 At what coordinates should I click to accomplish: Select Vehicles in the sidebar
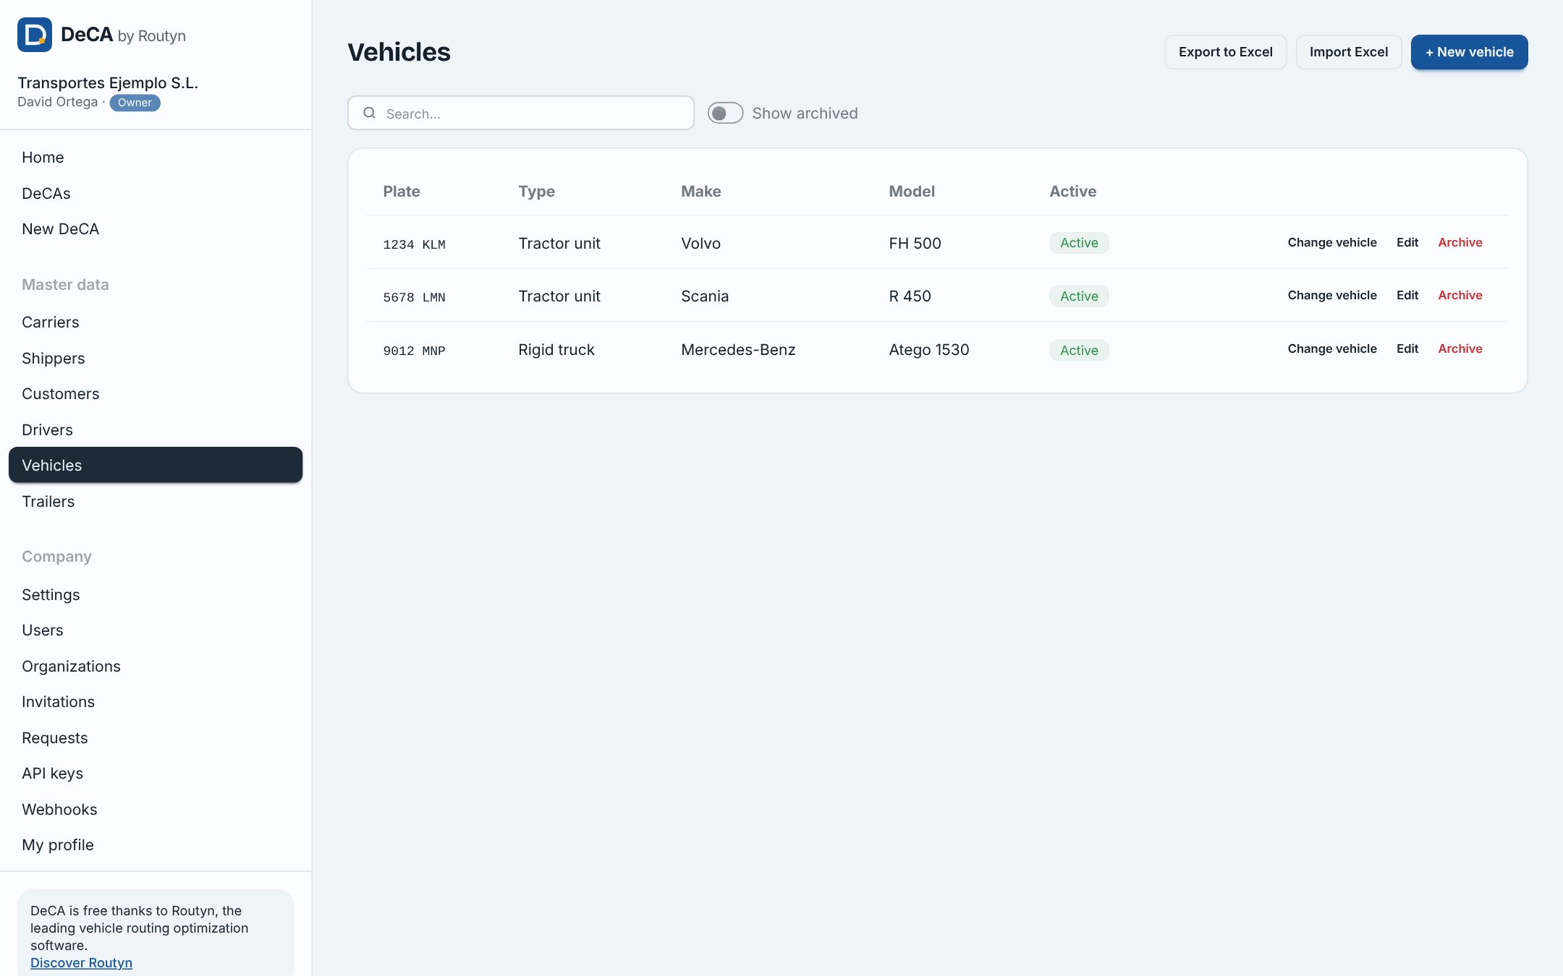(x=156, y=465)
